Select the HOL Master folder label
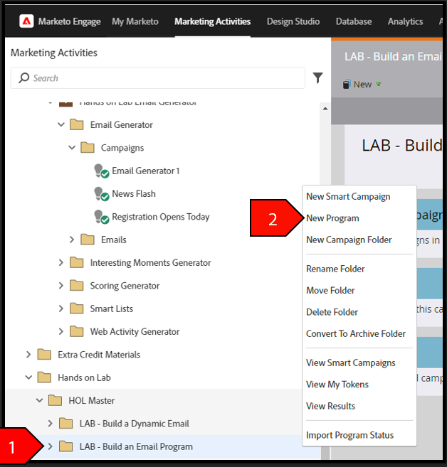 [x=92, y=401]
